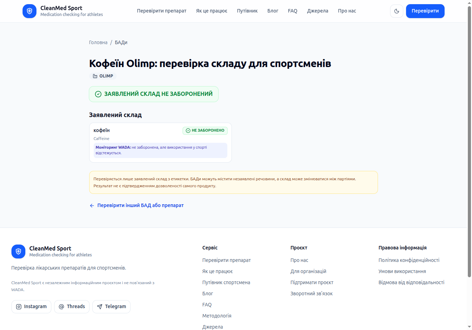This screenshot has width=472, height=330.
Task: Open Instagram social button in footer
Action: point(31,307)
